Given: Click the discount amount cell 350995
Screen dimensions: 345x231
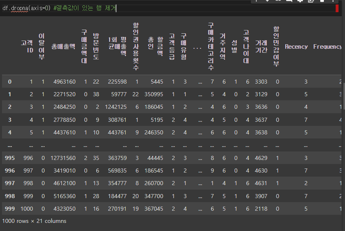Looking at the screenshot, I should click(x=154, y=94).
